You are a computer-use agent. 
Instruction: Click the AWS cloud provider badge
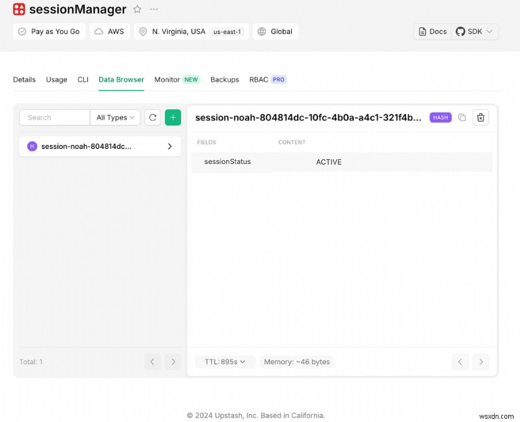point(109,31)
